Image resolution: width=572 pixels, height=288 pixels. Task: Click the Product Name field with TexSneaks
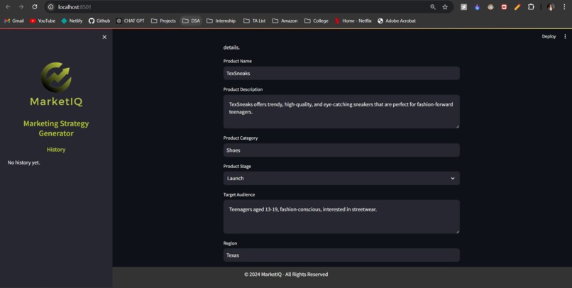tap(341, 73)
